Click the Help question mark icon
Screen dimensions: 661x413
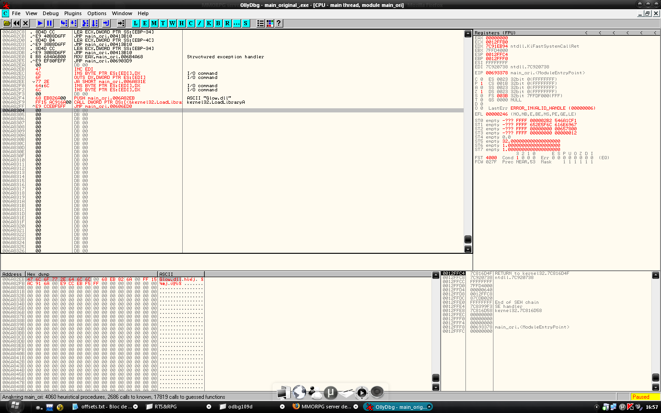pos(279,23)
